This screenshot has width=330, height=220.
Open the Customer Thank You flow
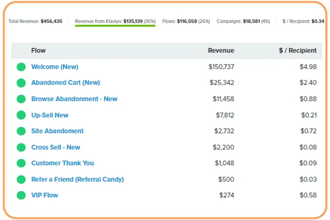(x=63, y=163)
